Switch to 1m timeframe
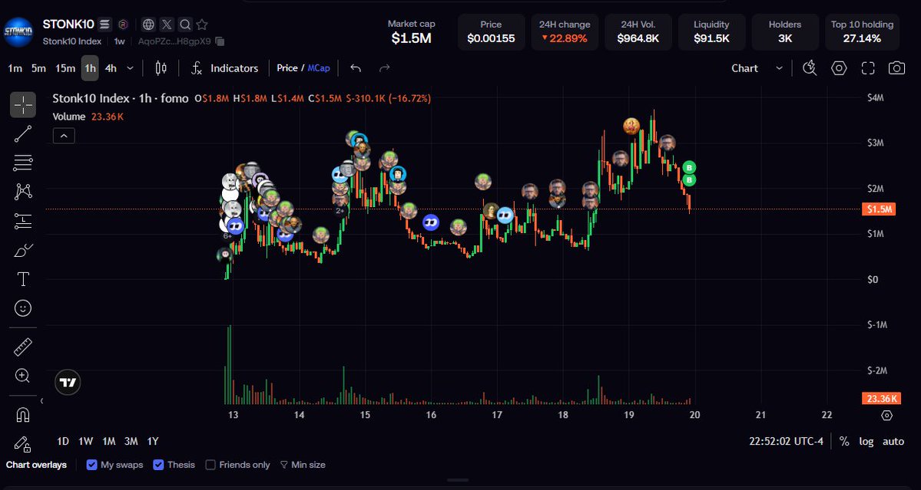Screen dimensions: 921x490 tap(15, 68)
